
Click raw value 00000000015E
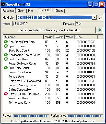click(x=86, y=51)
